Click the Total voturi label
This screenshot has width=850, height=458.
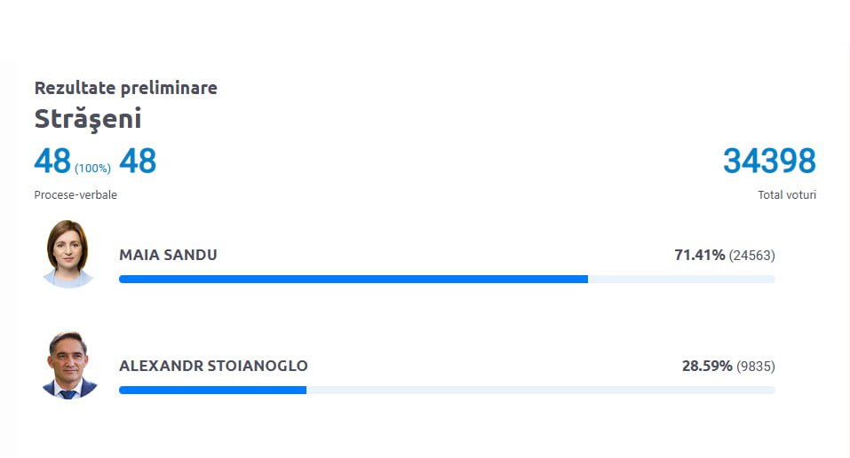pyautogui.click(x=787, y=194)
